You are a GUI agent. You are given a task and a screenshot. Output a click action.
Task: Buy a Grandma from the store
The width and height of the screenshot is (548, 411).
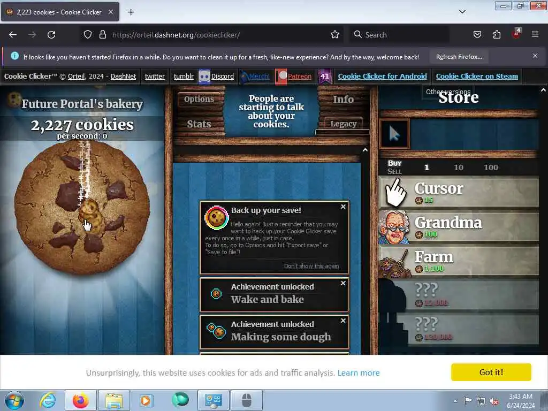[x=459, y=227]
